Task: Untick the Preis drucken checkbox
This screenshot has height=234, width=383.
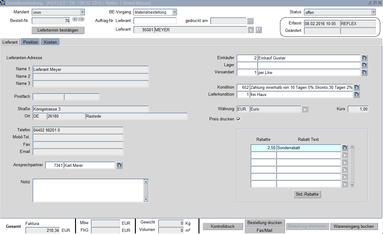Action: pos(238,119)
